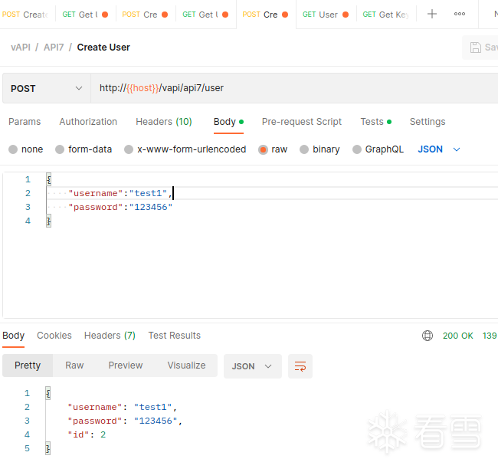Click the Raw response view button

click(74, 365)
